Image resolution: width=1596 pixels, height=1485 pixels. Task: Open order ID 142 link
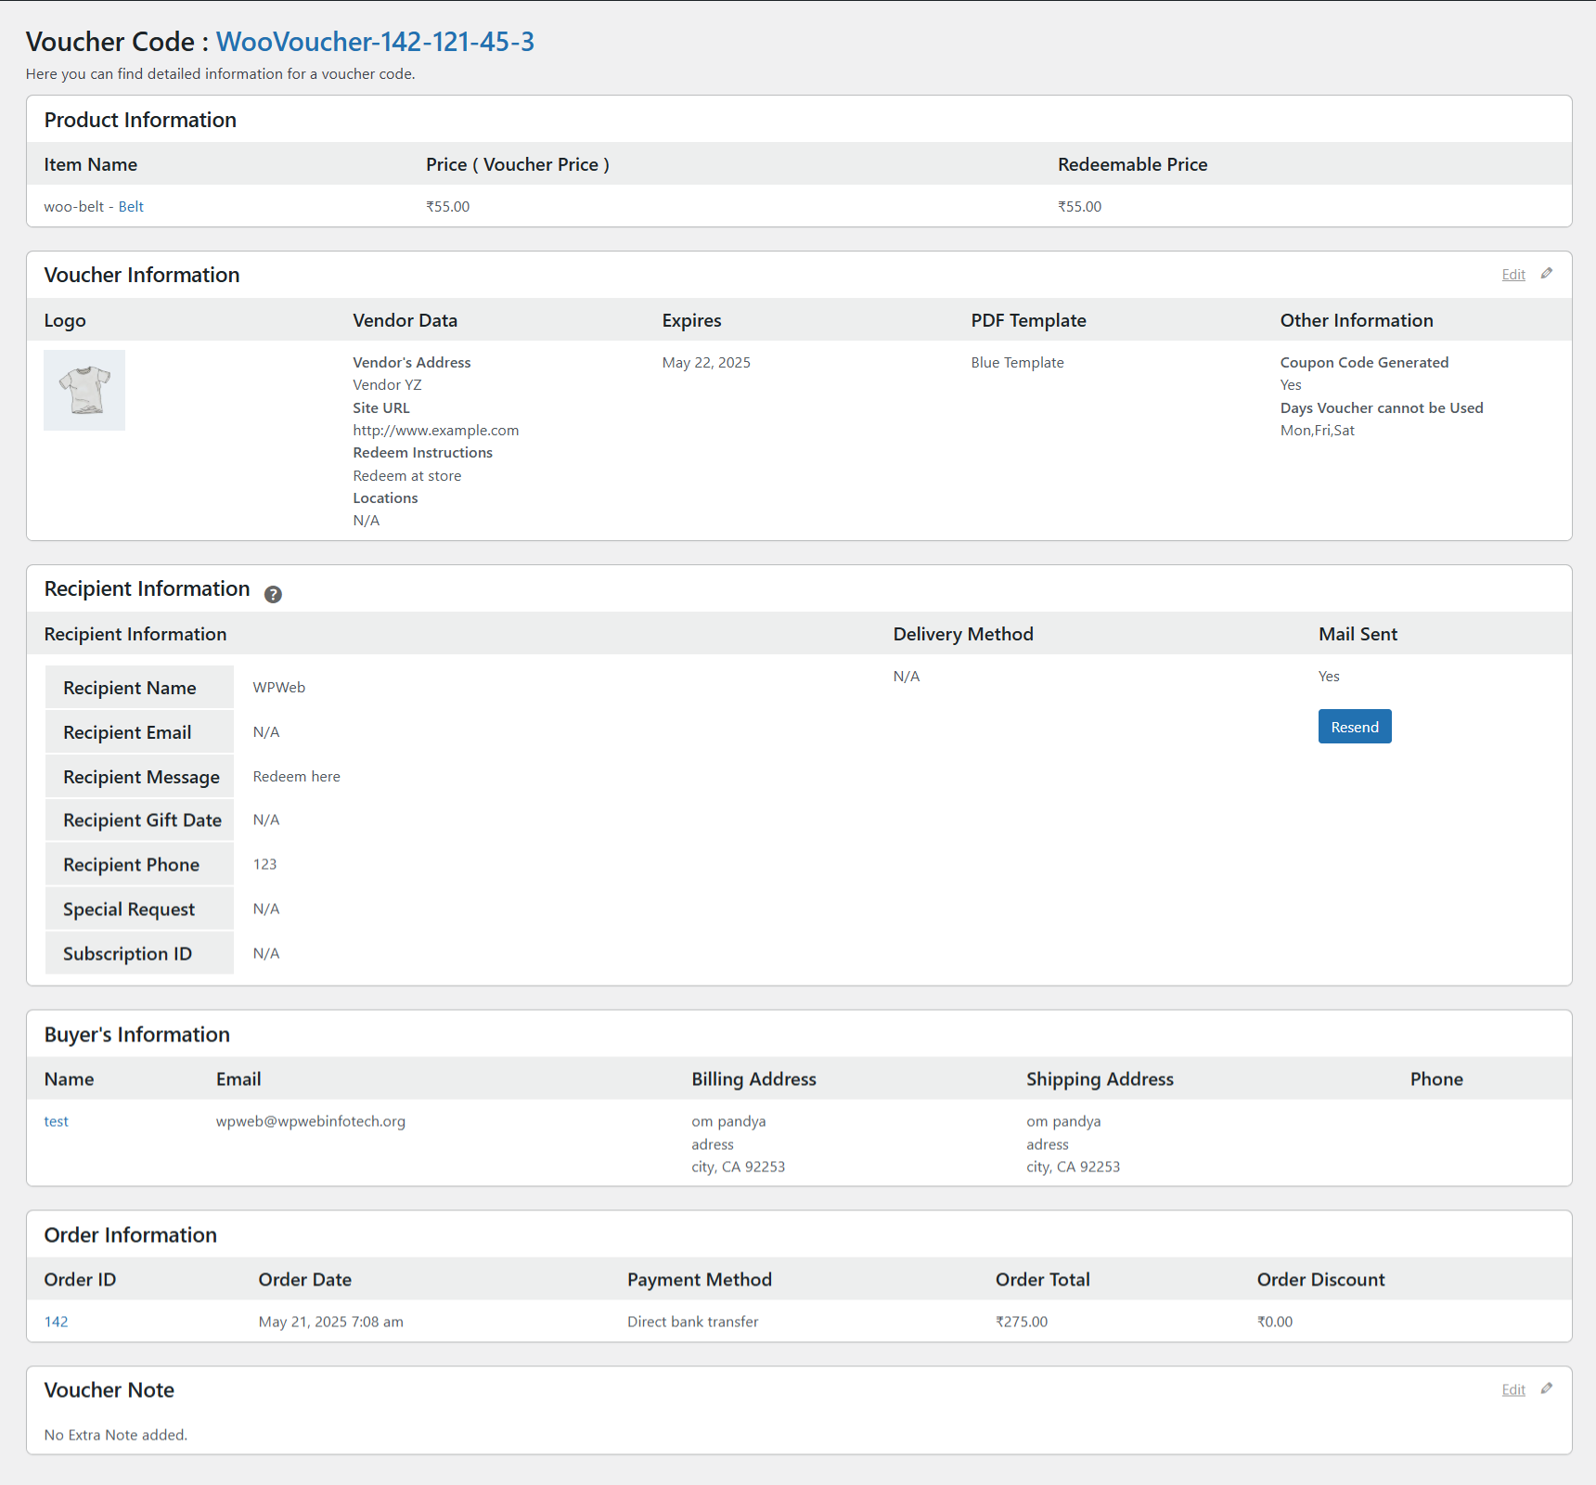click(56, 1322)
